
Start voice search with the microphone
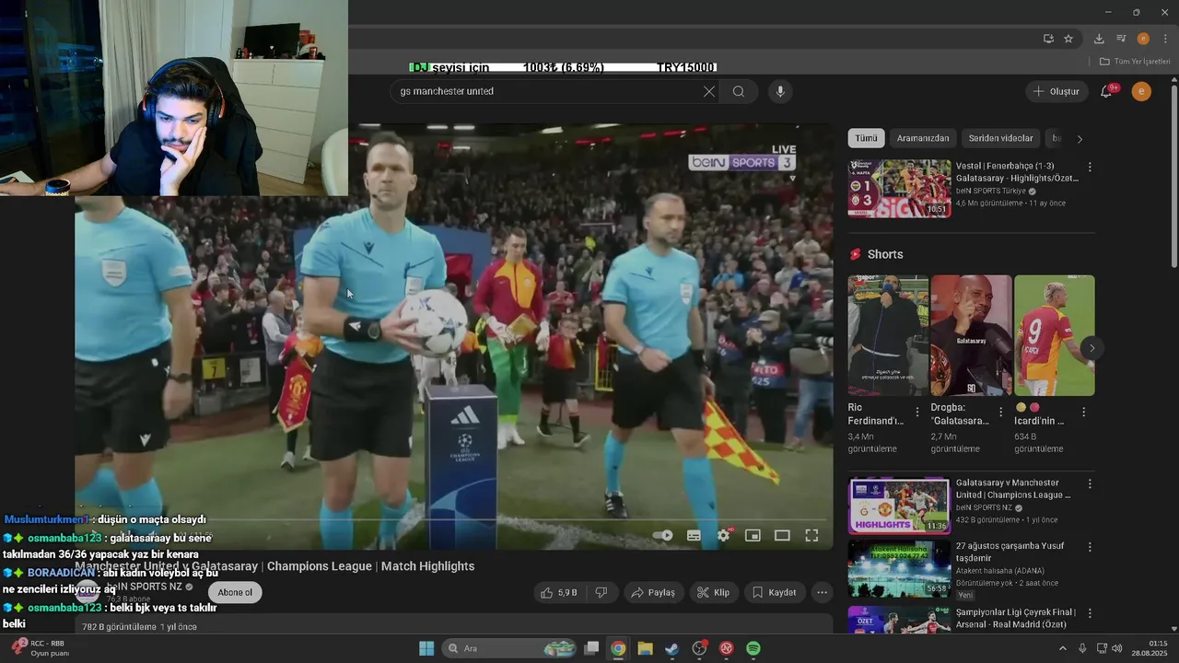coord(780,91)
